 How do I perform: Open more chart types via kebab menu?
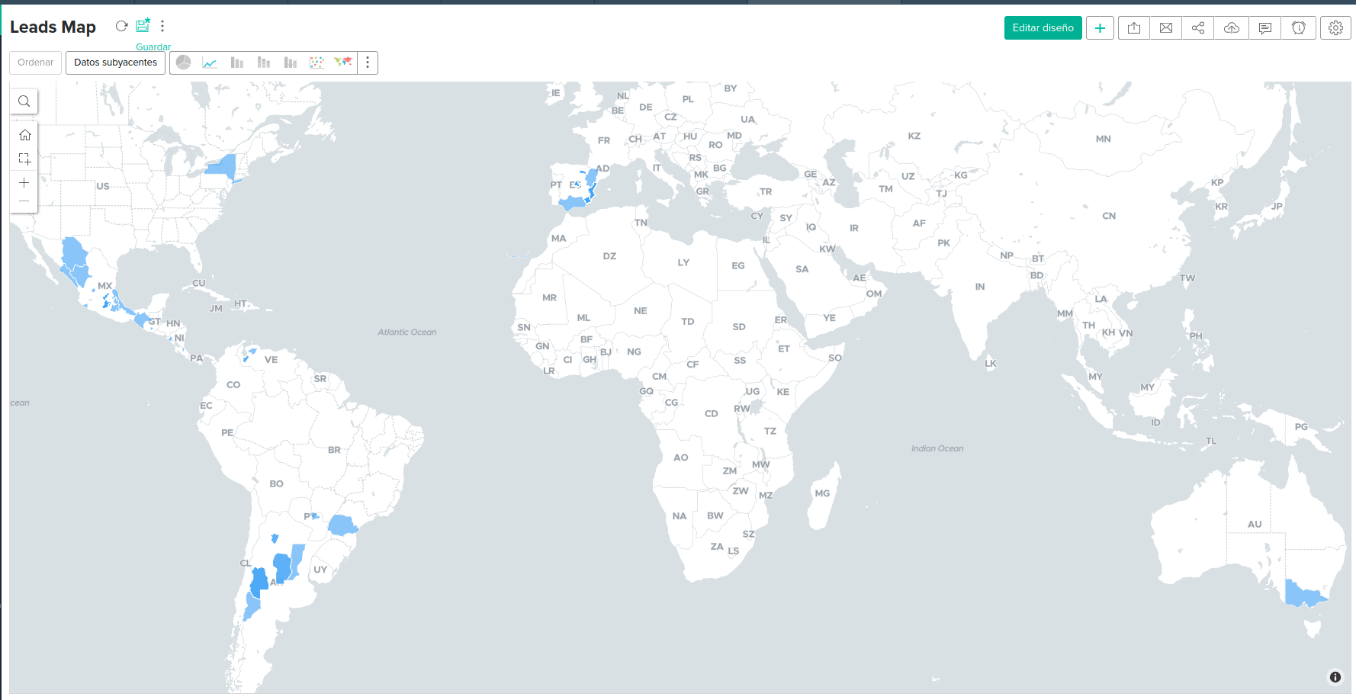[x=368, y=63]
